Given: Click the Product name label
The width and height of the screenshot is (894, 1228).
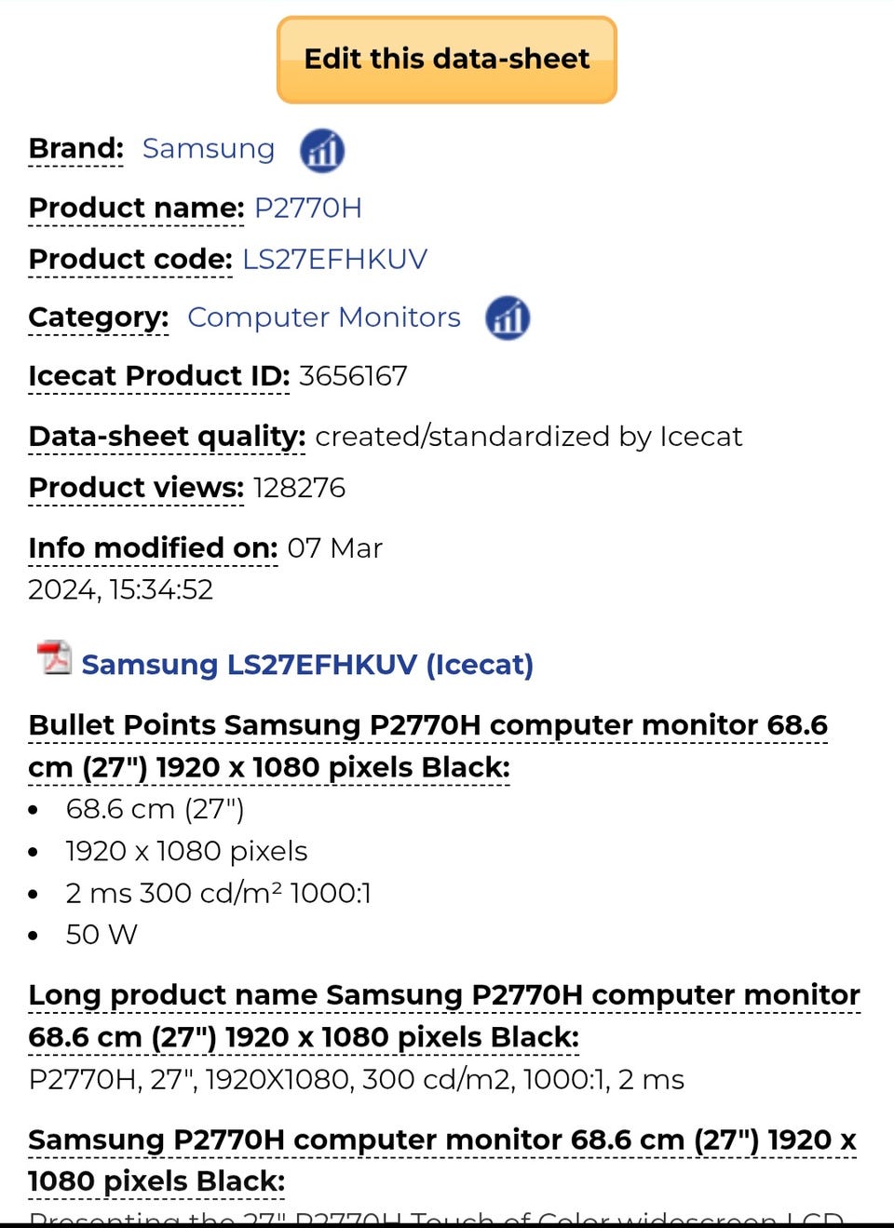Looking at the screenshot, I should [136, 208].
